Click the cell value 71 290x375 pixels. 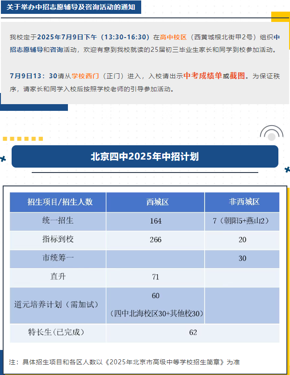tap(156, 277)
